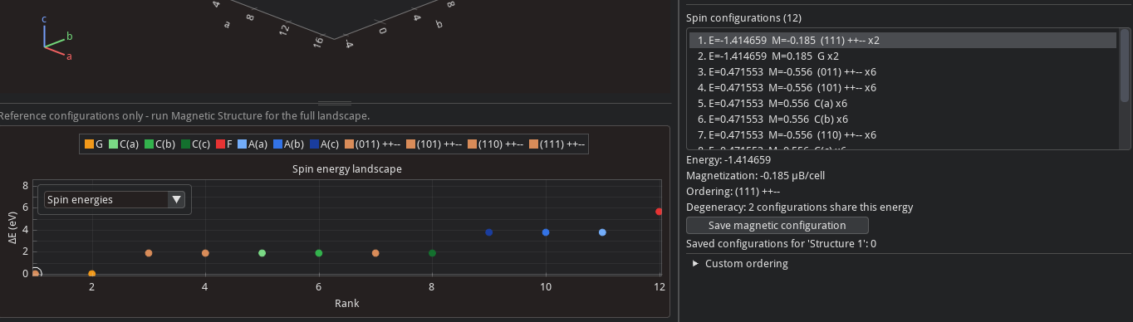
Task: Select configuration 4 with (101) ++-- x6
Action: 902,87
